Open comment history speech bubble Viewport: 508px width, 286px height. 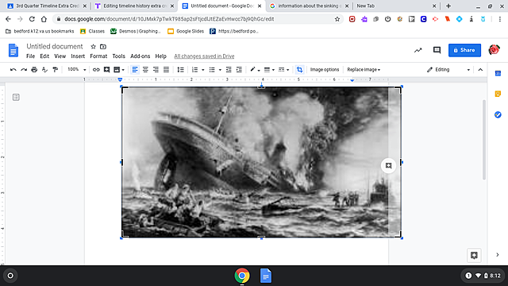437,50
